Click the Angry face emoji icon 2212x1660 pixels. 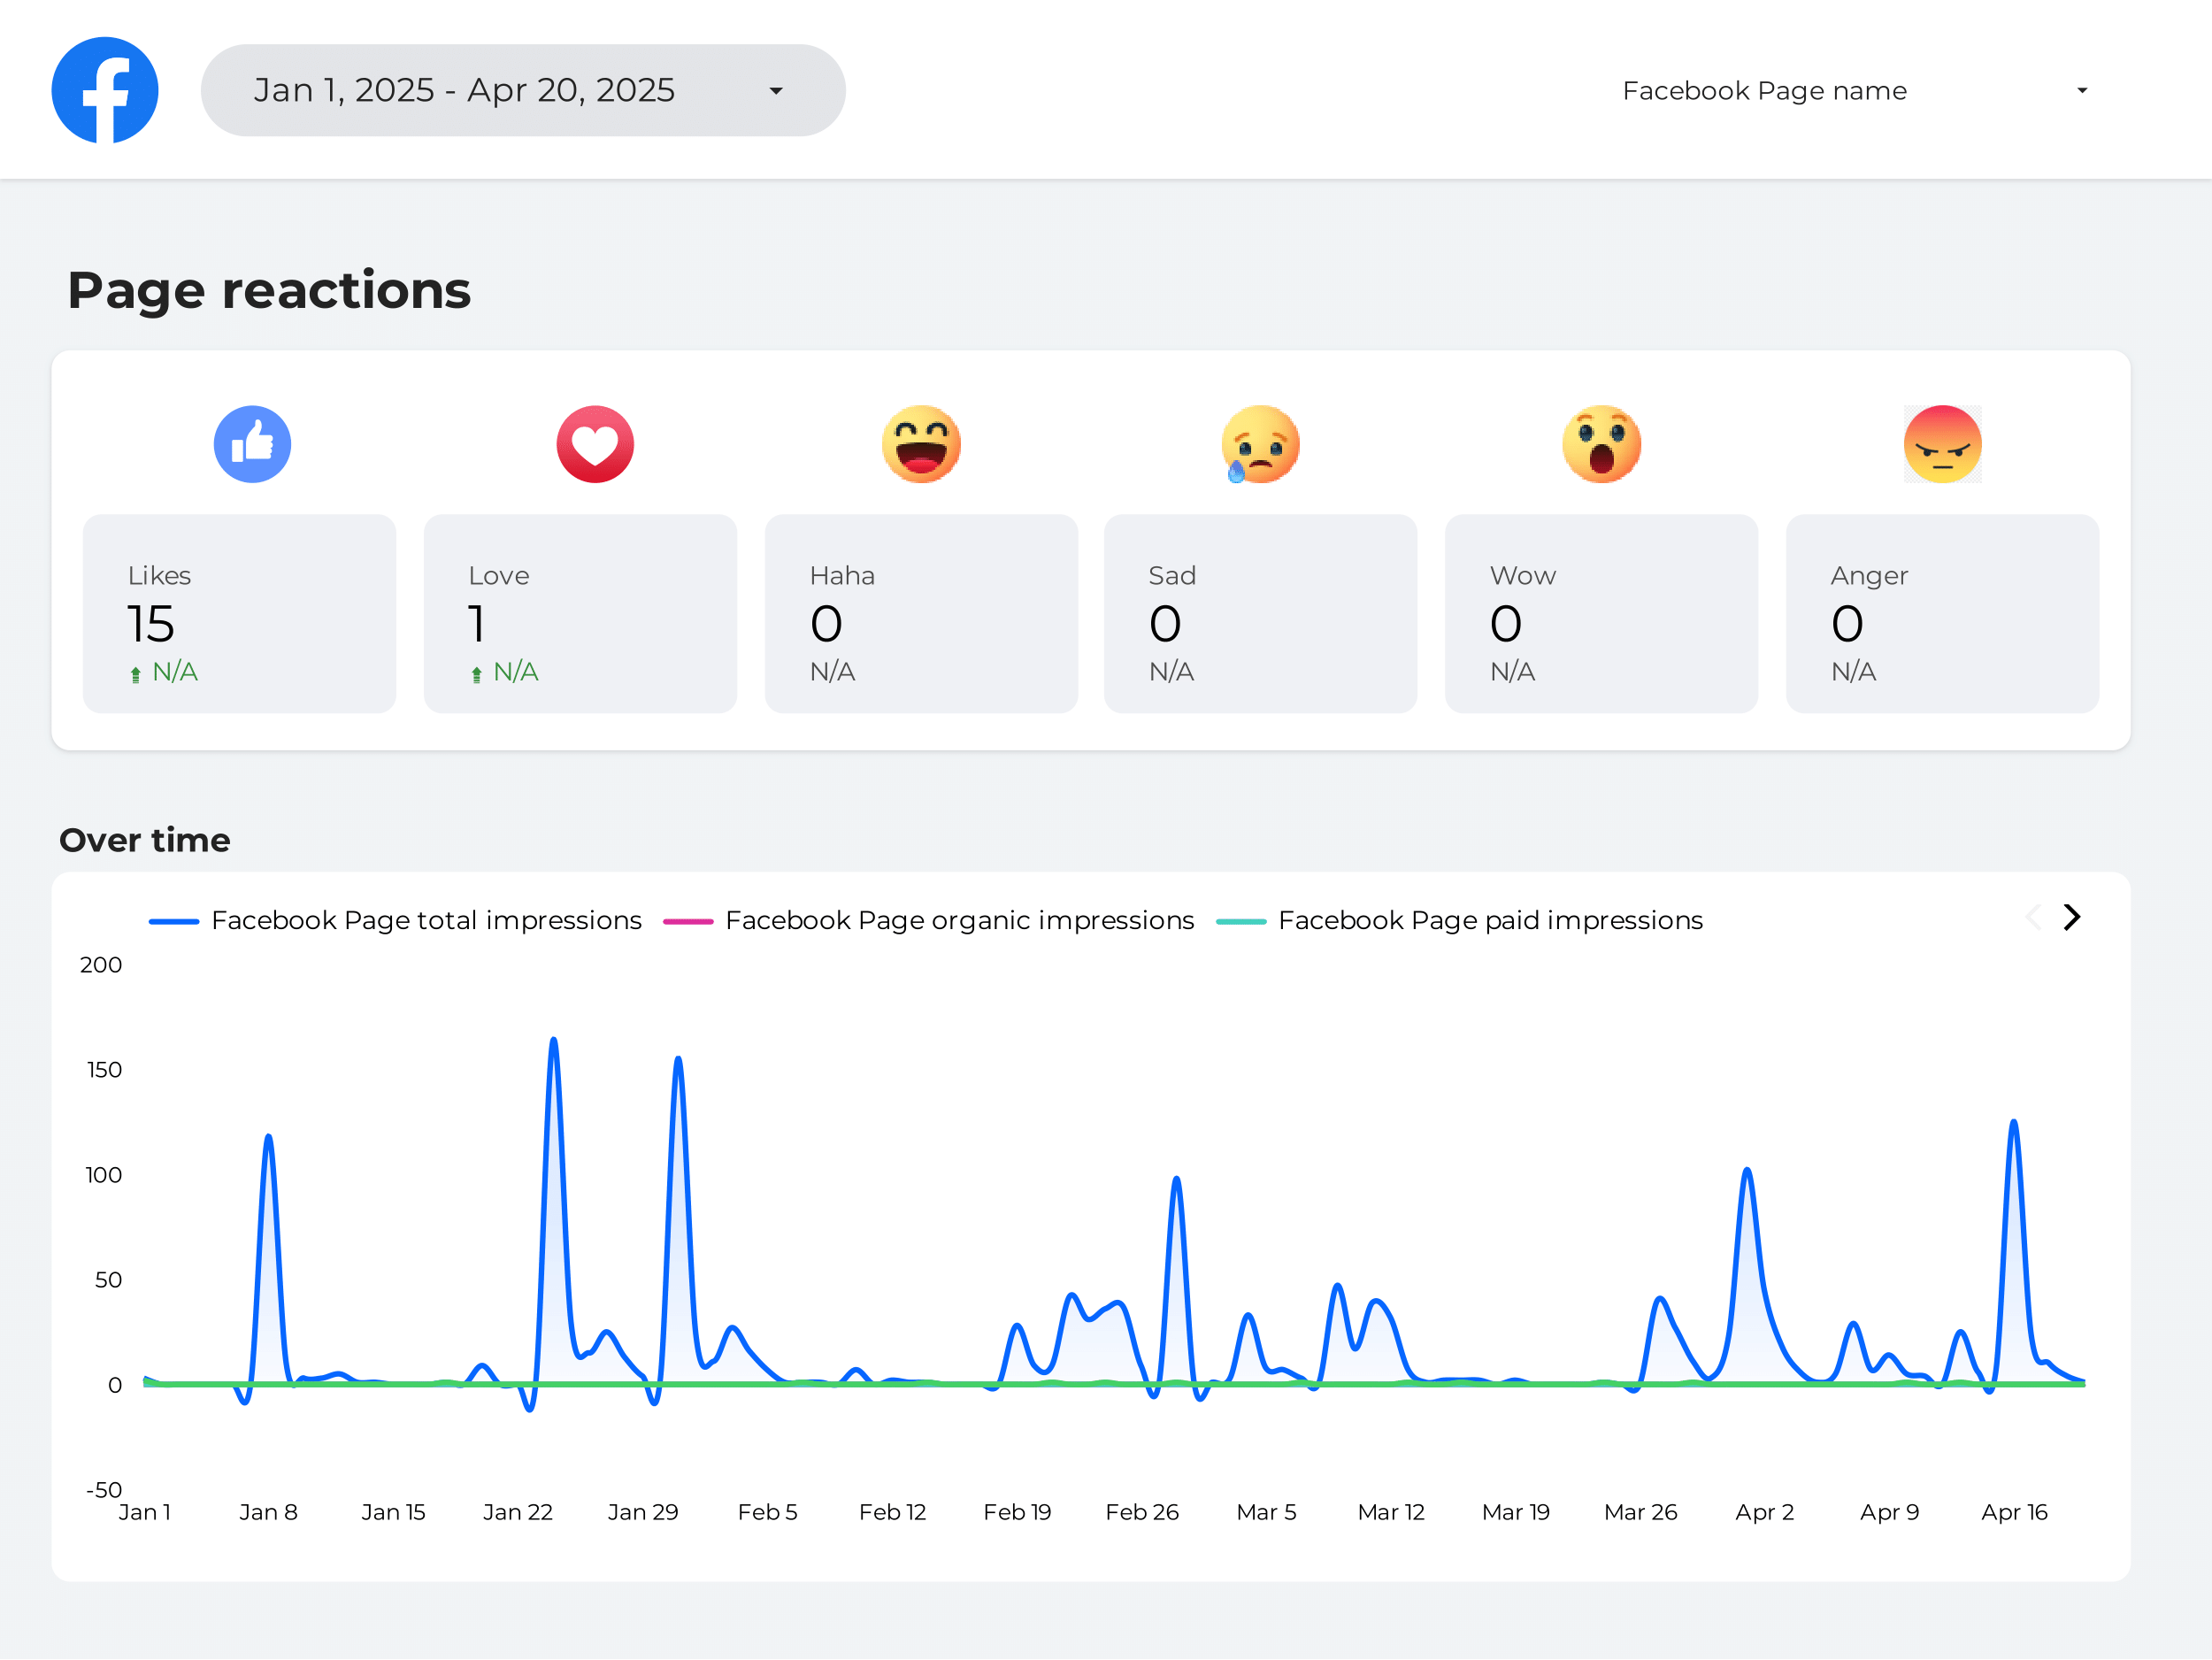coord(1942,444)
